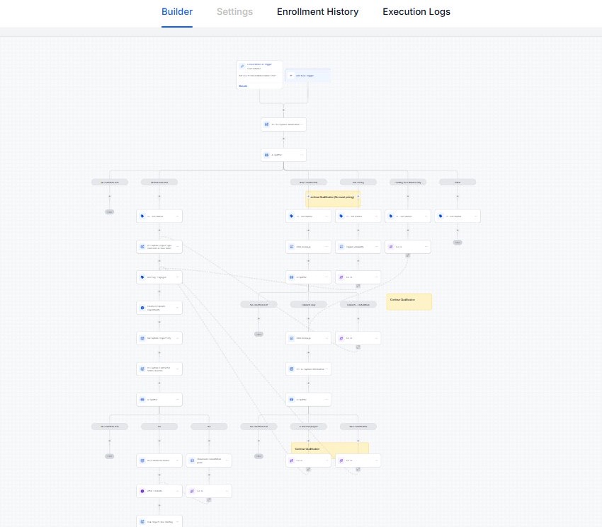Open the Create or Update Opportunity node
This screenshot has width=602, height=527.
[159, 308]
